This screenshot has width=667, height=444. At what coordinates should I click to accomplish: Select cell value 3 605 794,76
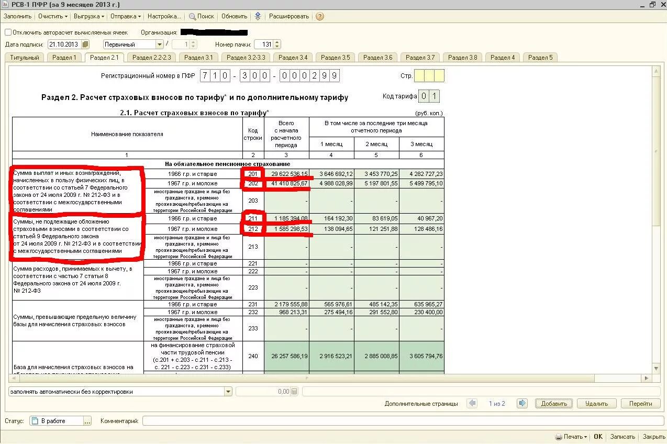coord(421,356)
